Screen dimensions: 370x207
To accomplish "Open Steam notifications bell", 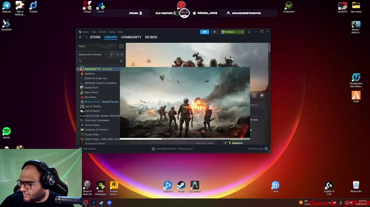I will [x=215, y=32].
